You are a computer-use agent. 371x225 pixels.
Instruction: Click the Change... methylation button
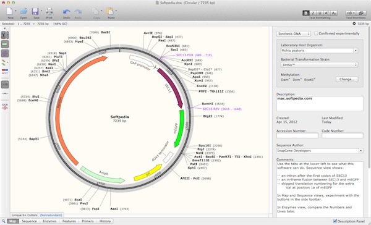(347, 79)
